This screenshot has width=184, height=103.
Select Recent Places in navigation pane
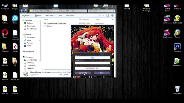pos(30,29)
